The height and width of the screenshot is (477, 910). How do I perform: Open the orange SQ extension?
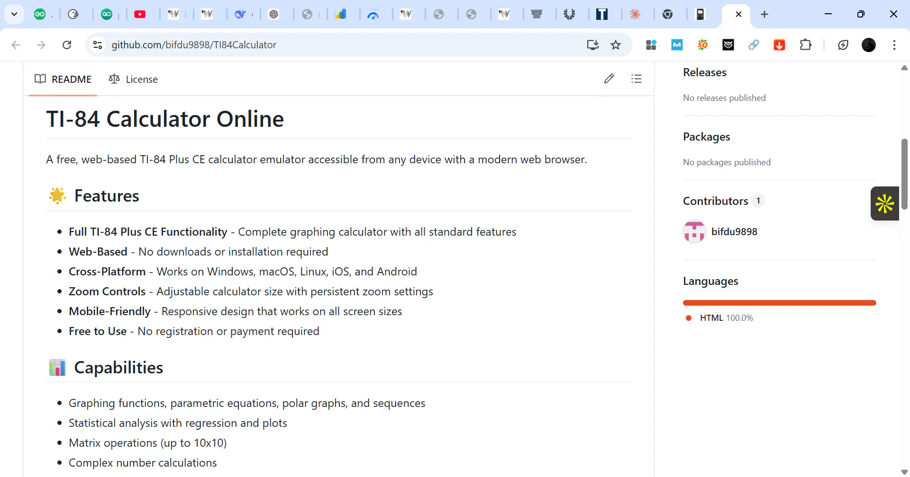point(702,45)
